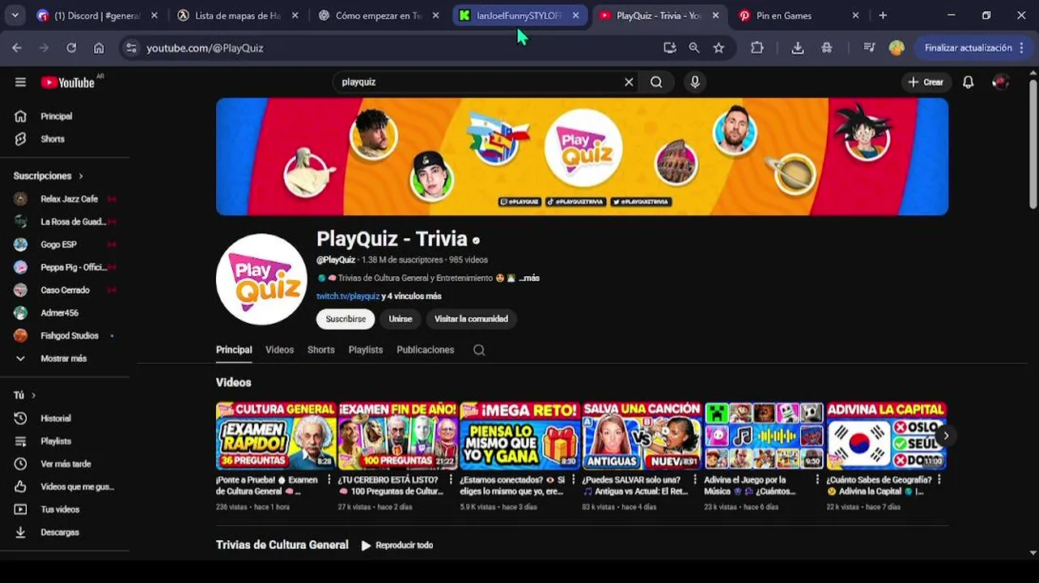Switch to channel Videos tab
Screen dimensions: 1039x583
pos(279,350)
